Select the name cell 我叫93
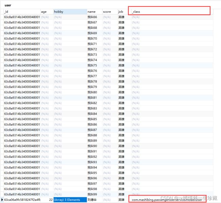The width and height of the screenshot is (221, 203). (x=95, y=162)
